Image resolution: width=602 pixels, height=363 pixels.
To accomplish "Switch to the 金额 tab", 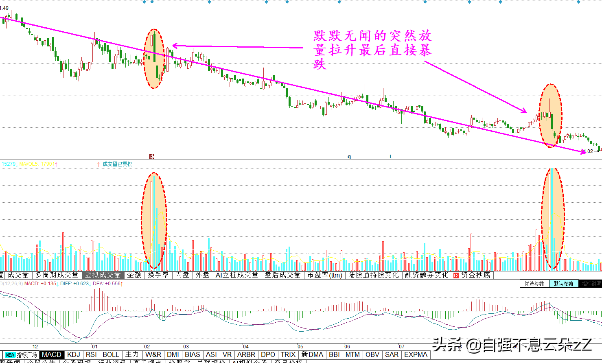I will pyautogui.click(x=134, y=275).
